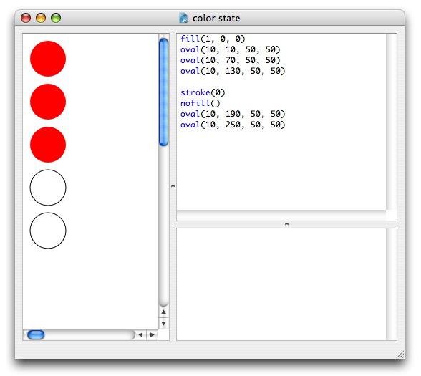Click the splitter handle between canvas and editor
The height and width of the screenshot is (376, 421).
tap(173, 186)
